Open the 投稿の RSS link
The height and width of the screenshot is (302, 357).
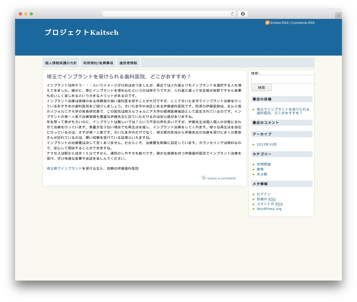(266, 199)
